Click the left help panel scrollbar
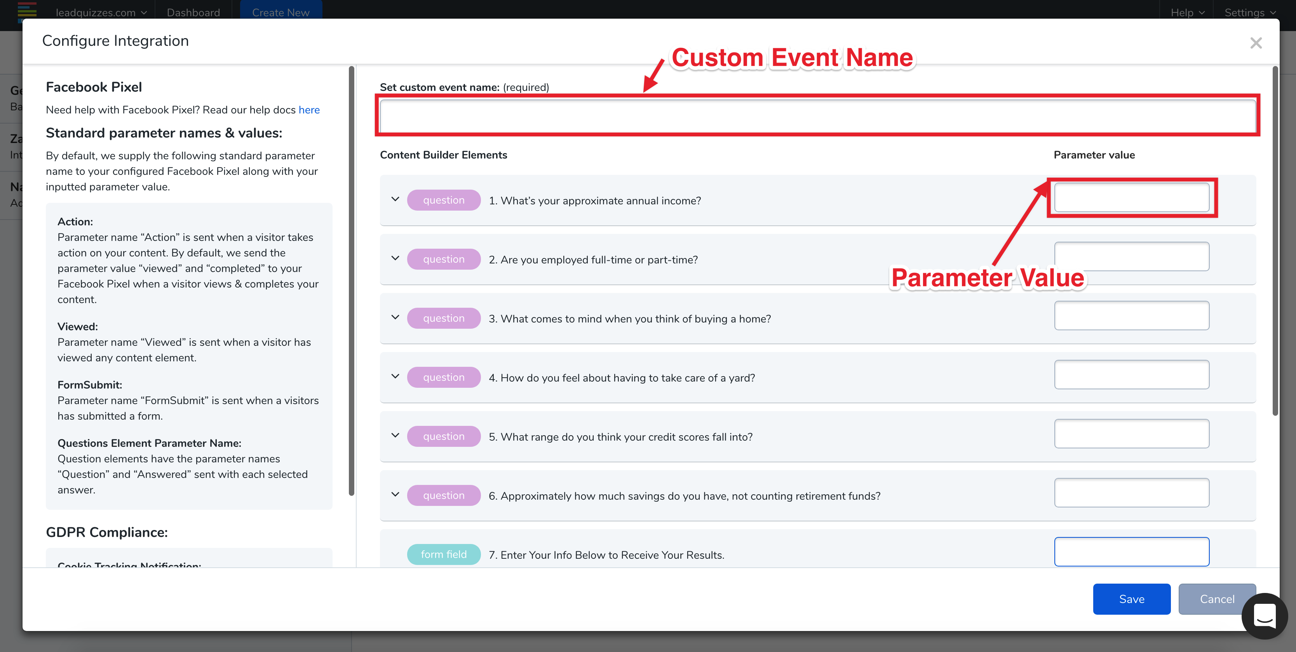Screen dimensions: 1296x652 [x=351, y=281]
